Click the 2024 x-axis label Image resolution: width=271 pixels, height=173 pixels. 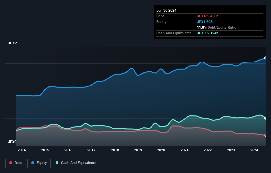[254, 150]
